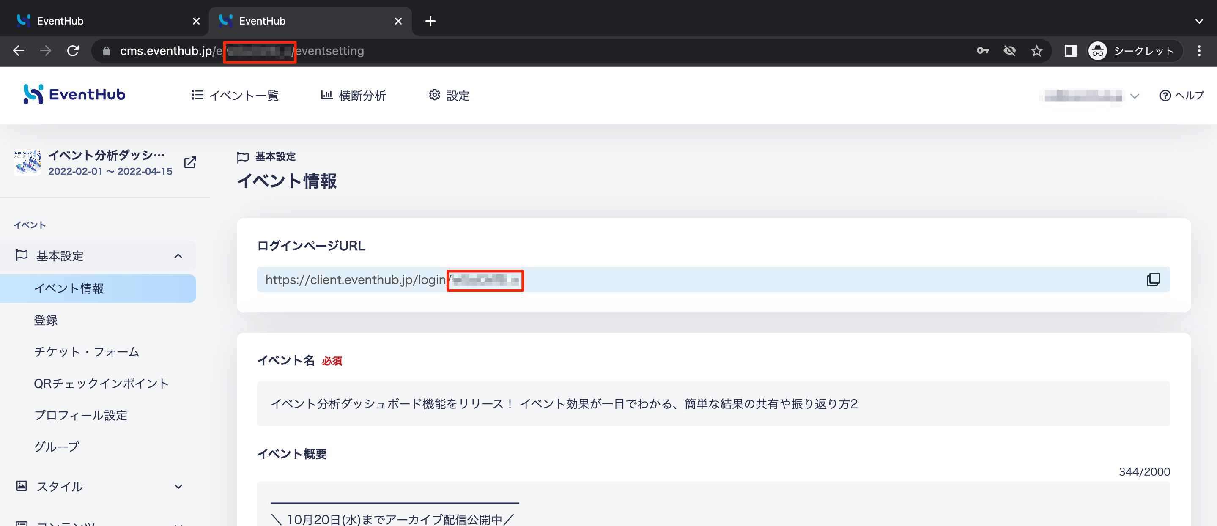This screenshot has height=526, width=1217.
Task: Open the browser side panel icon
Action: [x=1070, y=51]
